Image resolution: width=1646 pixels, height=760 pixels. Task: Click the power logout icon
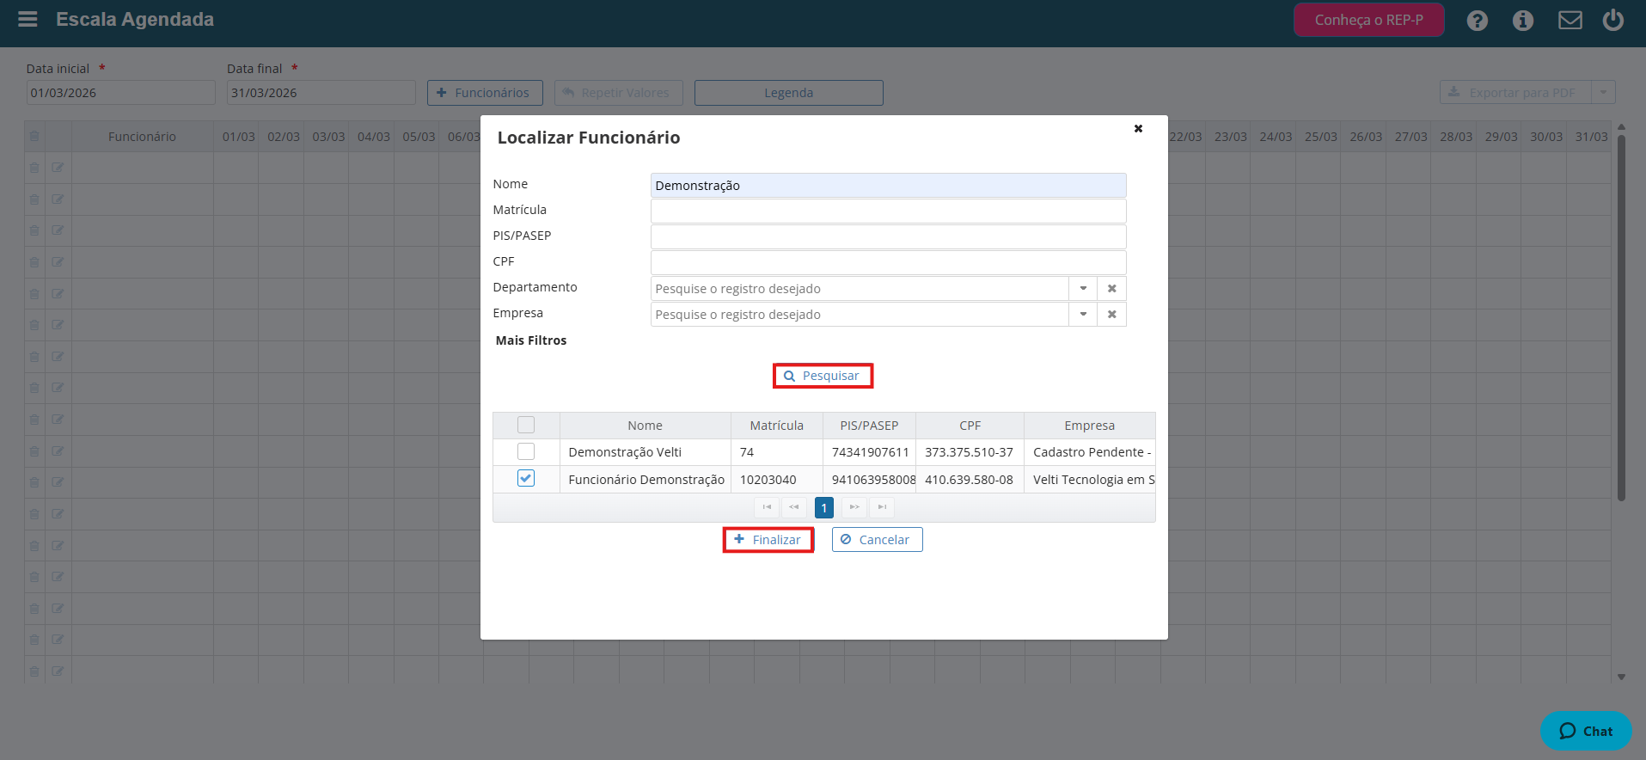[x=1613, y=19]
